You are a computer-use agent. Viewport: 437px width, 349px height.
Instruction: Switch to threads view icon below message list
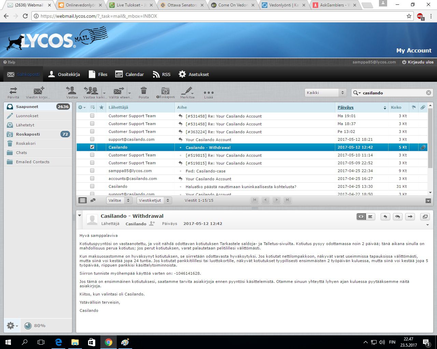click(x=93, y=200)
